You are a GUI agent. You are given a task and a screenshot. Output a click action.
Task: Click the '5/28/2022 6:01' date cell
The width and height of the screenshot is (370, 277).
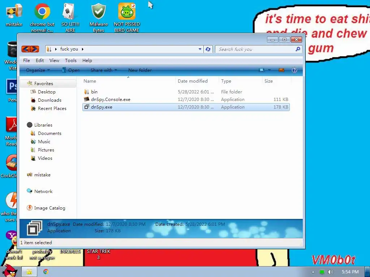pyautogui.click(x=195, y=92)
